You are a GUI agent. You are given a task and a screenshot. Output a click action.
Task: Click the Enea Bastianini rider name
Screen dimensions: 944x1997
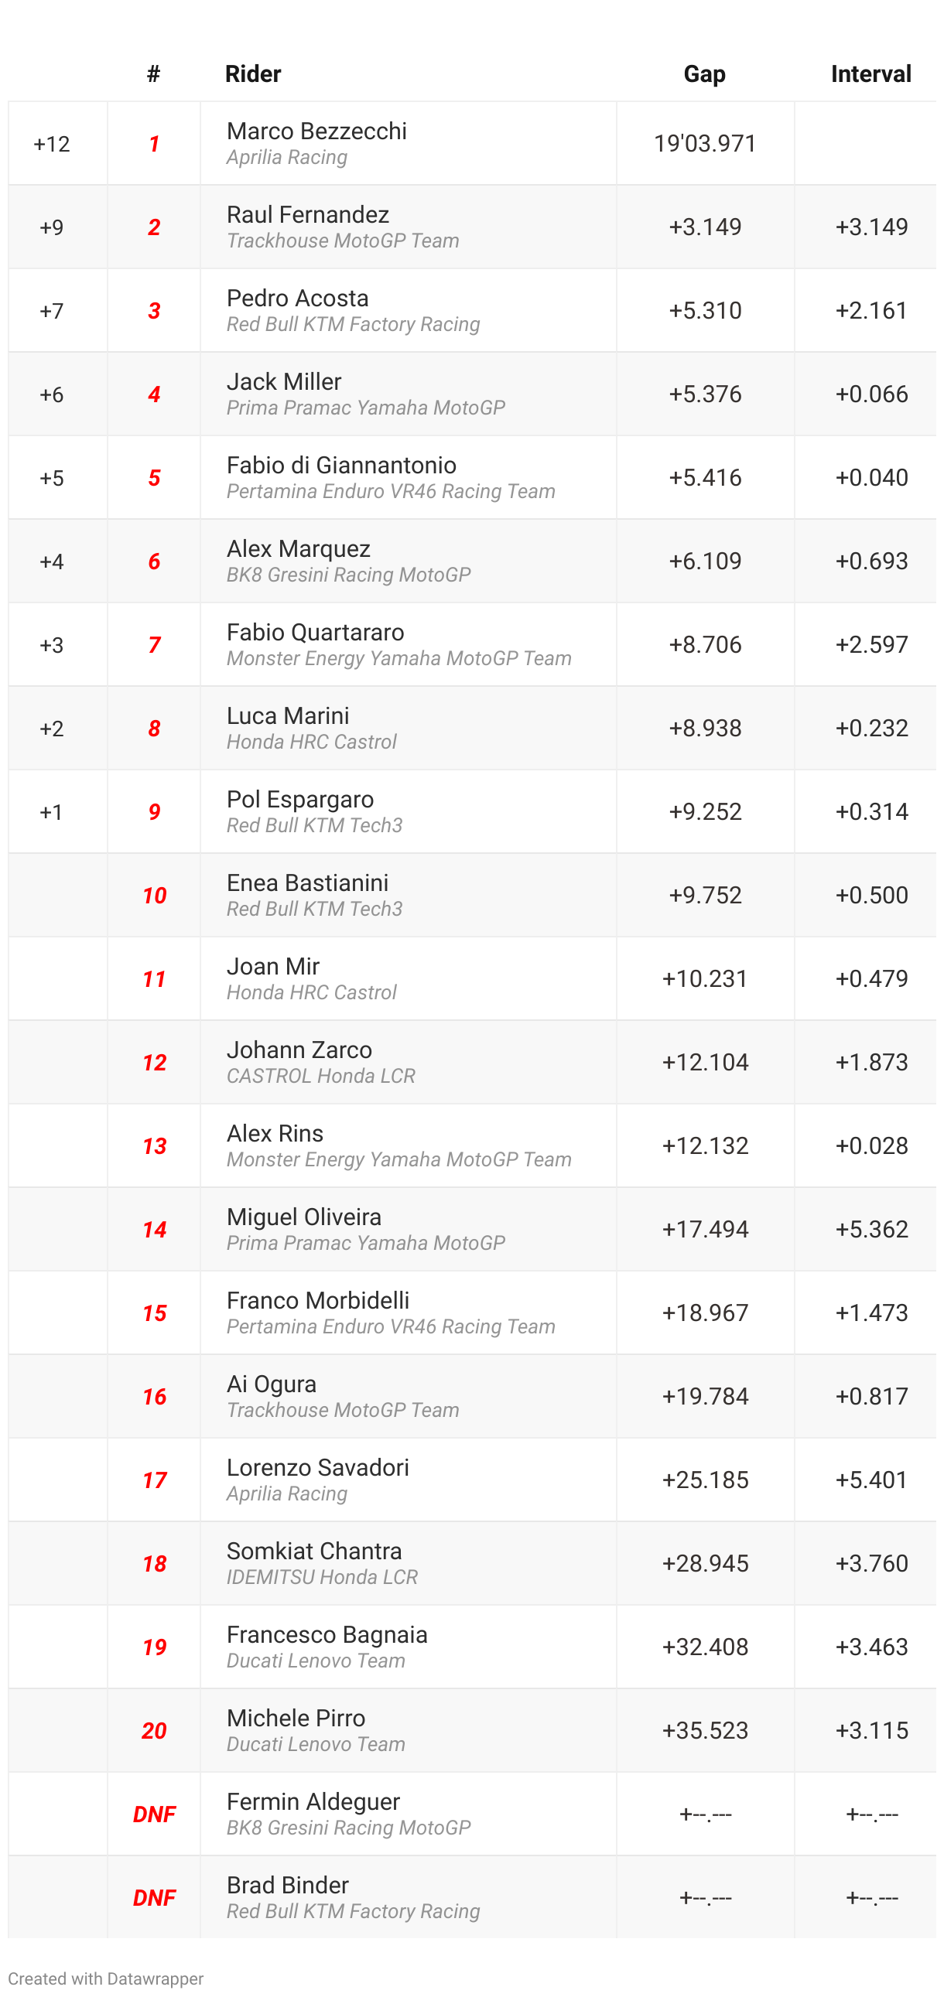tap(307, 882)
